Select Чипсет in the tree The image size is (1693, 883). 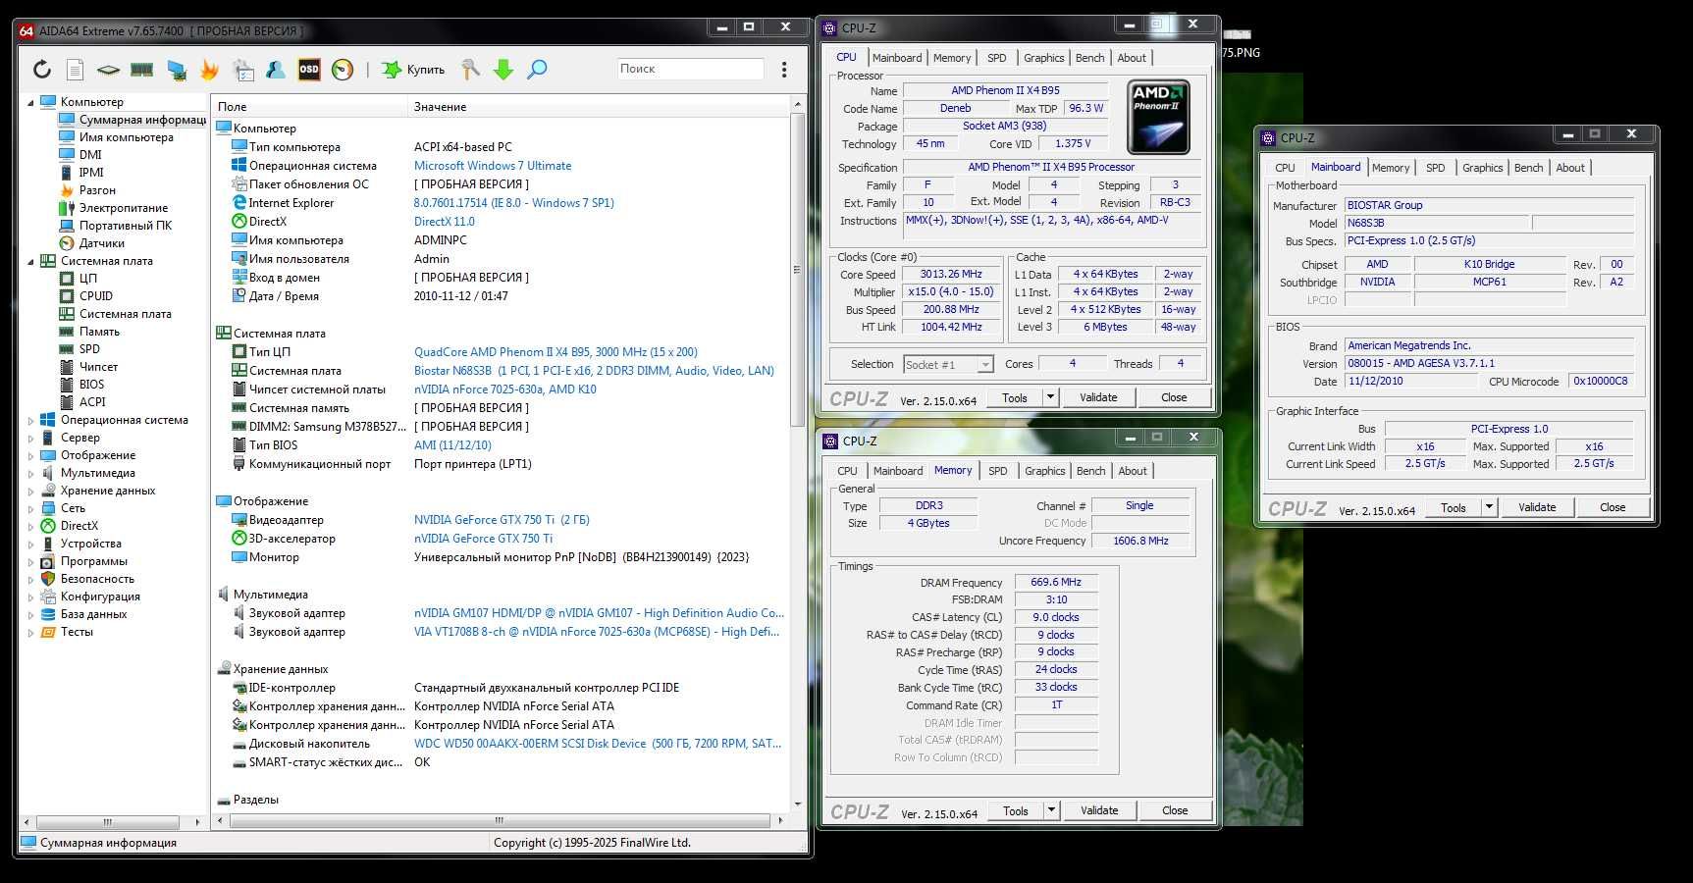(x=98, y=367)
